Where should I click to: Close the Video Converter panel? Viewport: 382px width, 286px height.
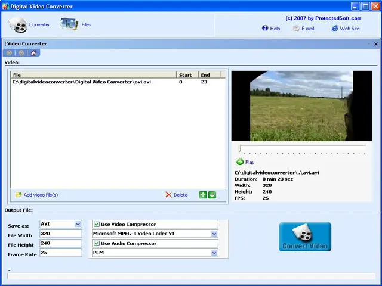coord(375,43)
